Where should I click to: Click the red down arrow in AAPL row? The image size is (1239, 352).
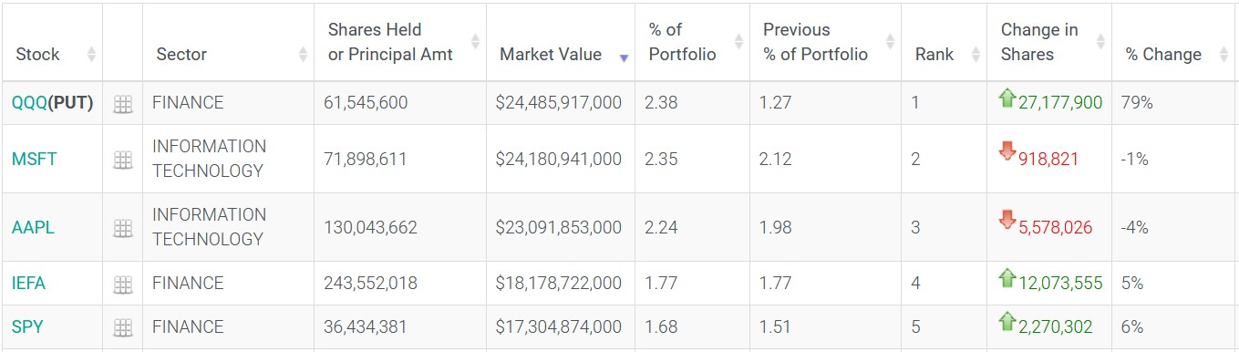point(1007,220)
